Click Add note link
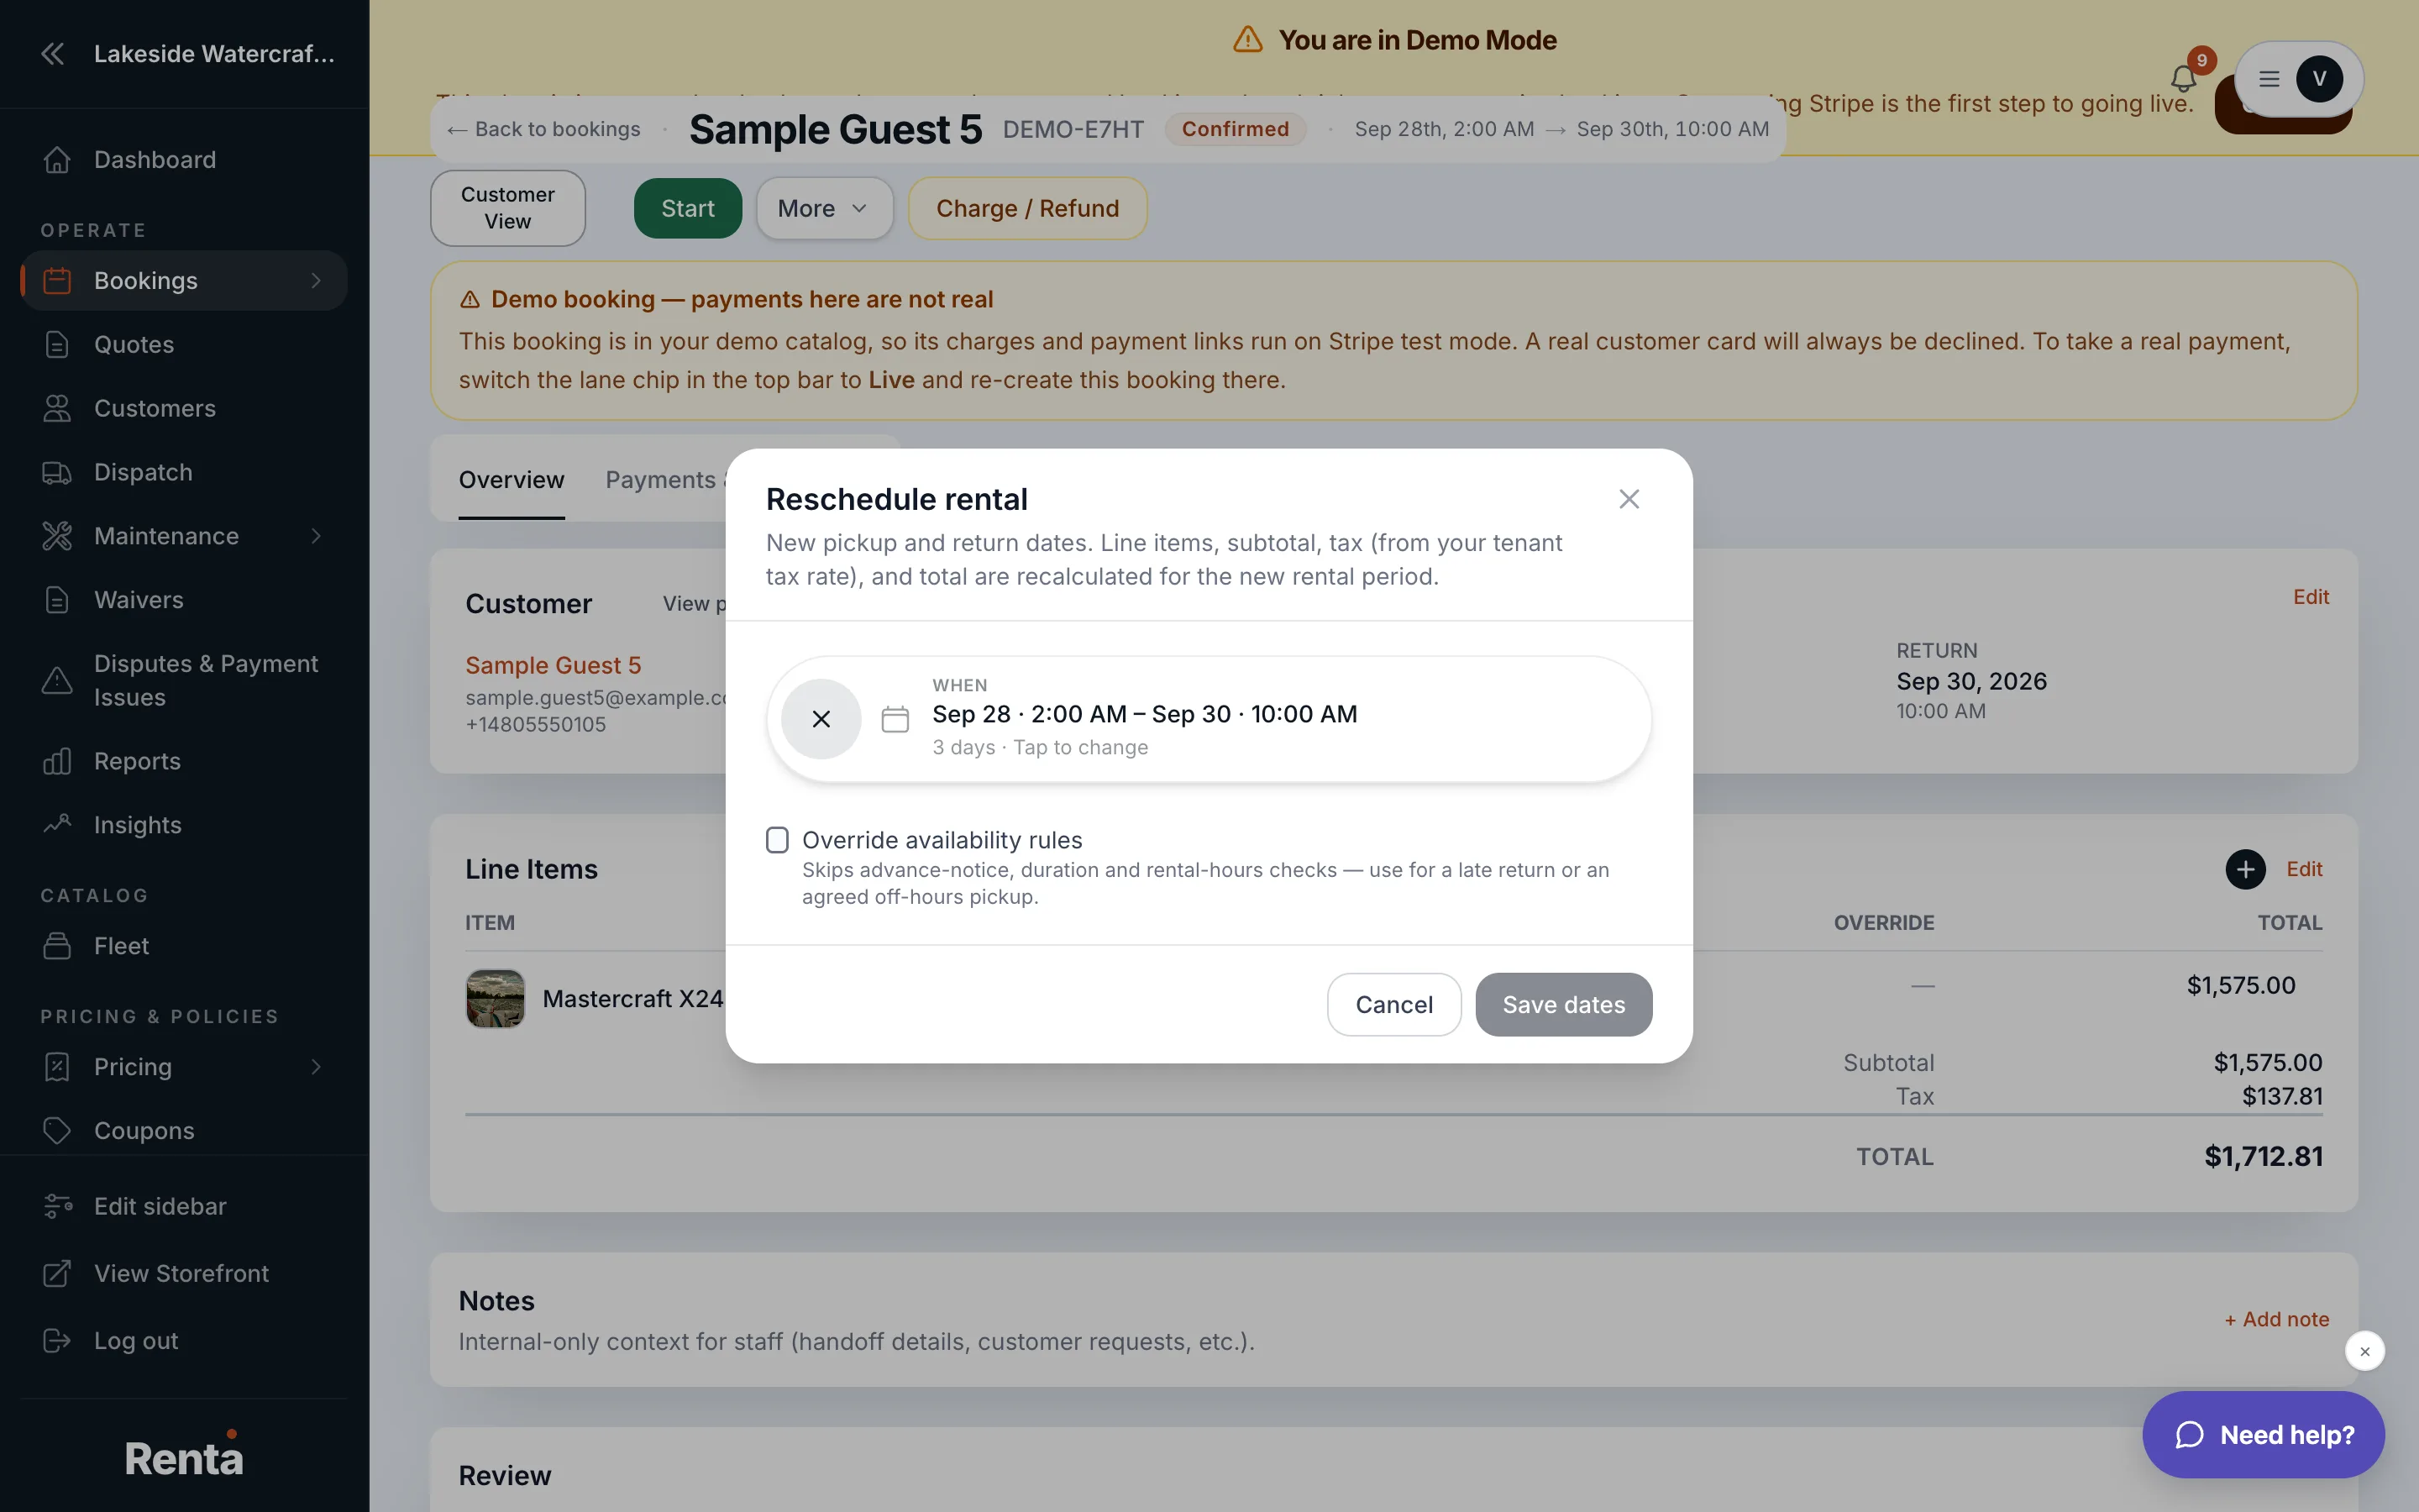The image size is (2419, 1512). [2277, 1319]
